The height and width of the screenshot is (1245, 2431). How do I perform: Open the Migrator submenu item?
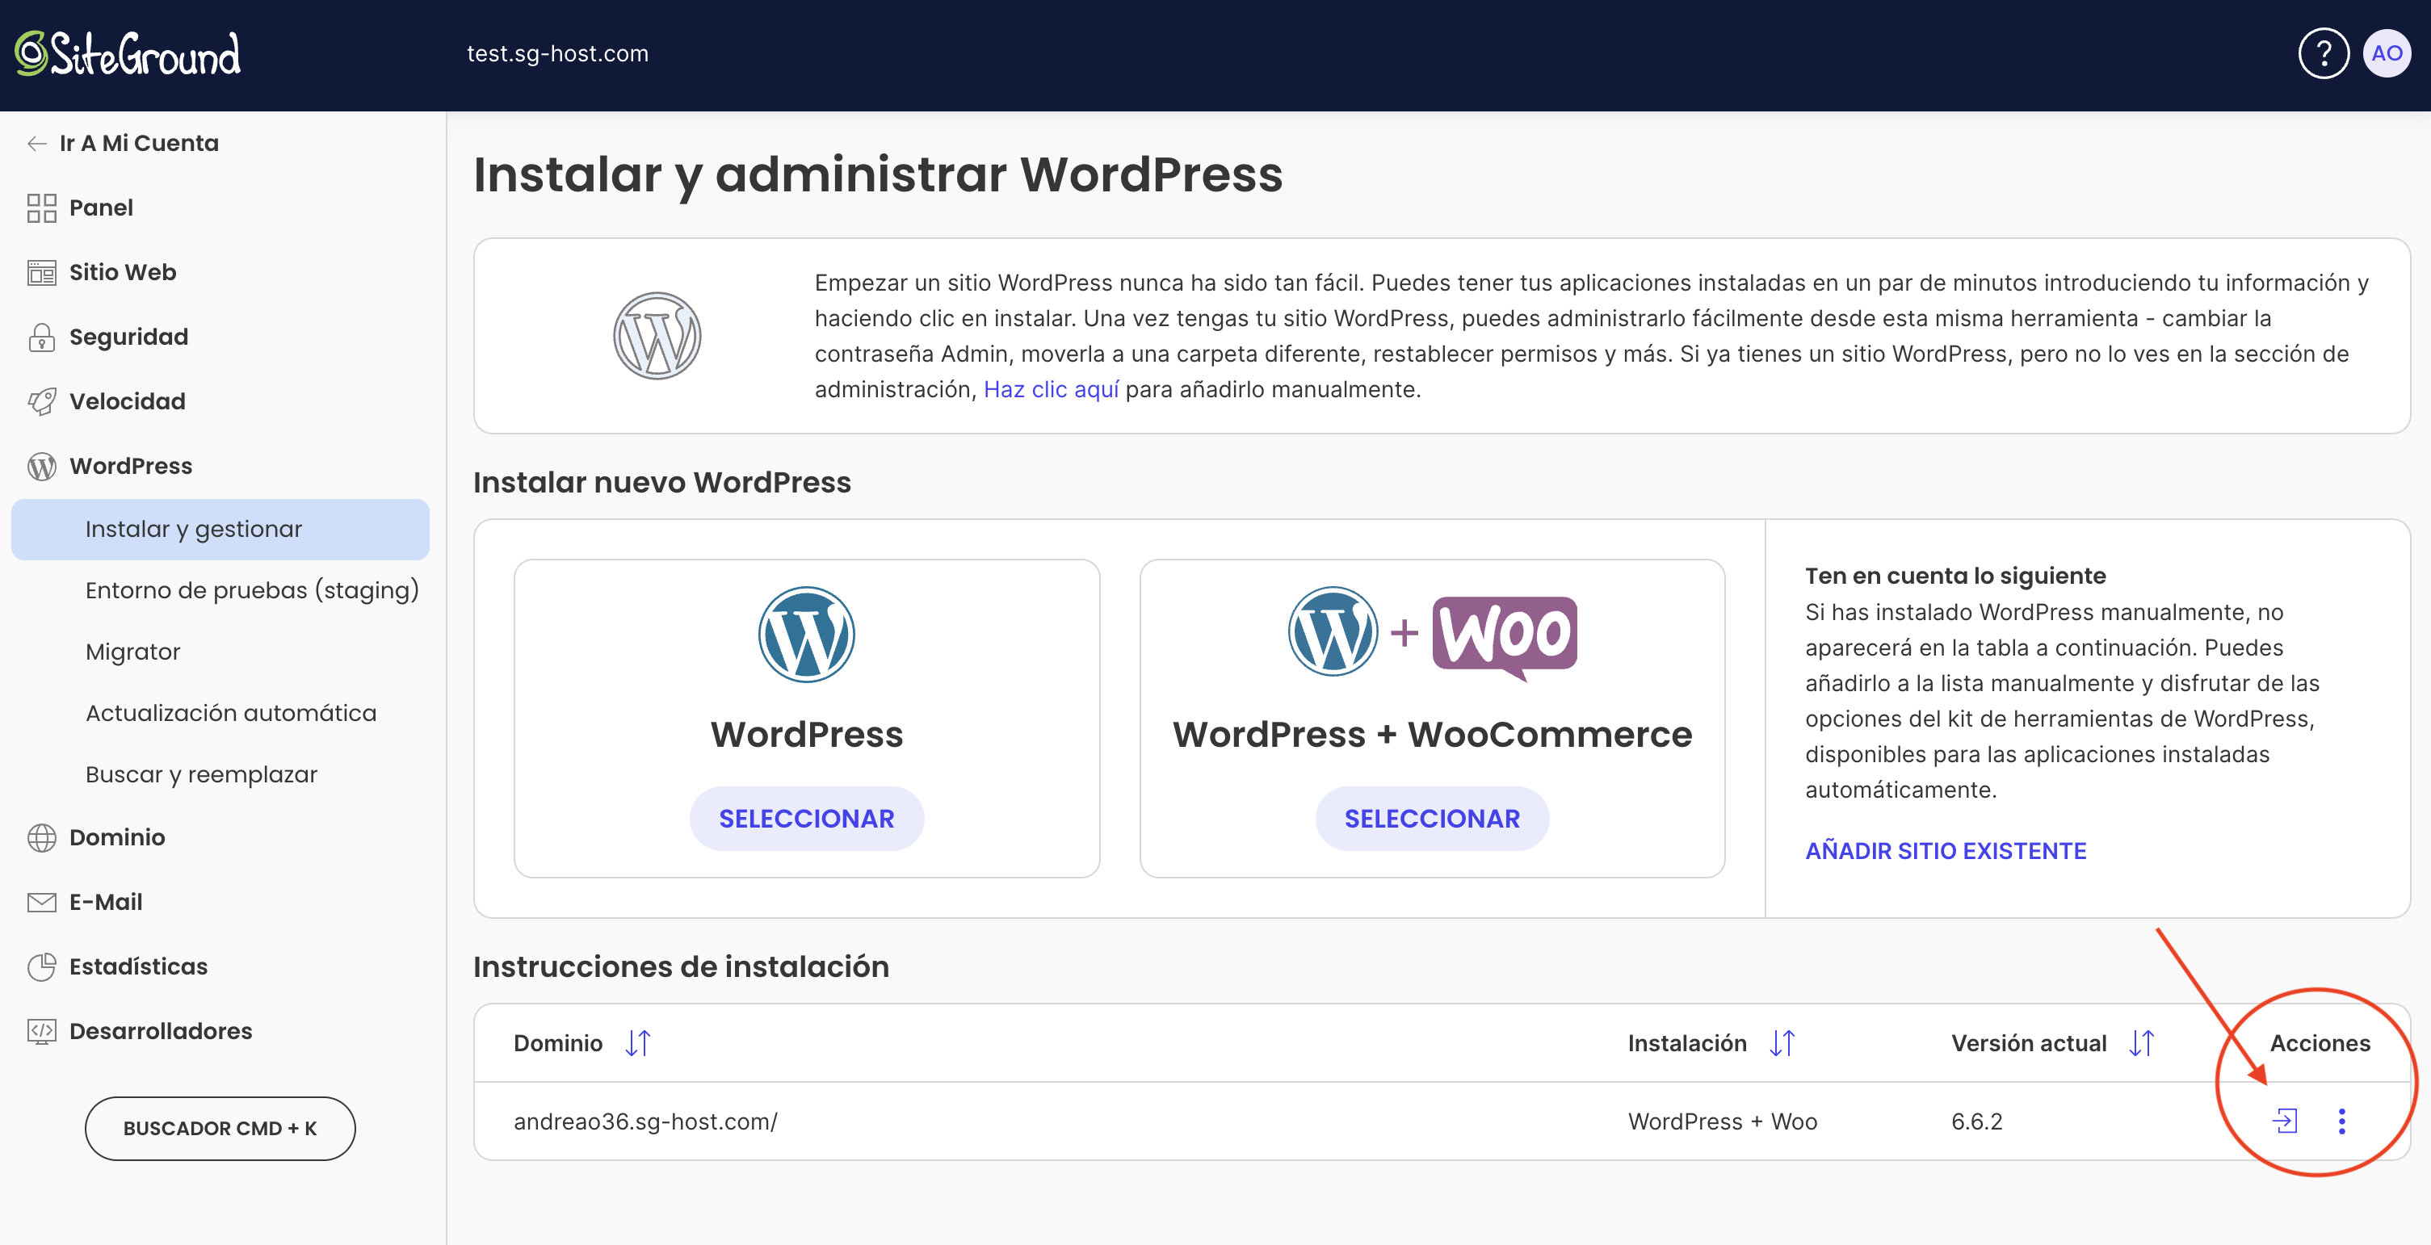[133, 652]
